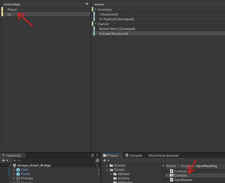Select the Actions folder name
The width and height of the screenshot is (225, 183).
[x=123, y=178]
